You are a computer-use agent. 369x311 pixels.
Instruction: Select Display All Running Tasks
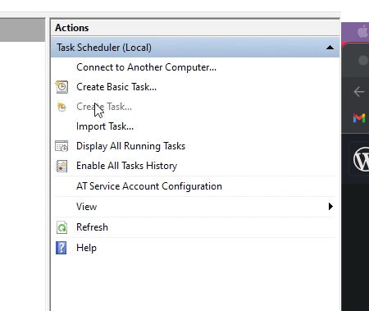pyautogui.click(x=130, y=146)
